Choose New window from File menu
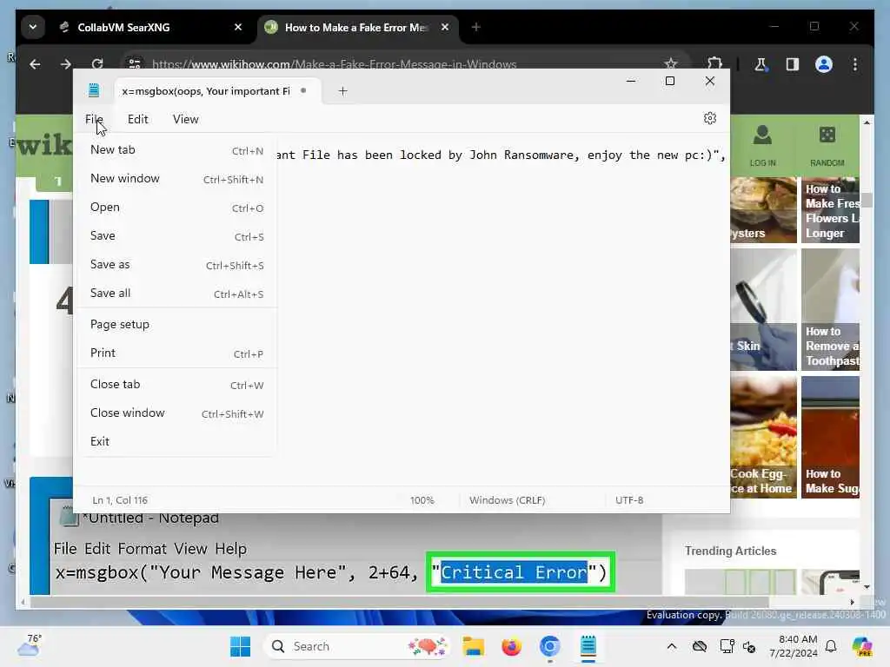890x667 pixels. [x=176, y=179]
